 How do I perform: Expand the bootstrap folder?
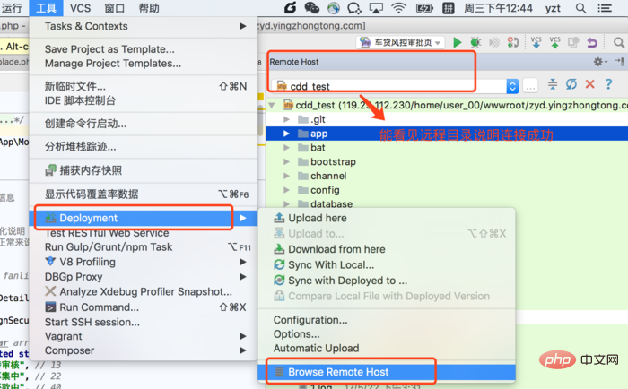286,161
